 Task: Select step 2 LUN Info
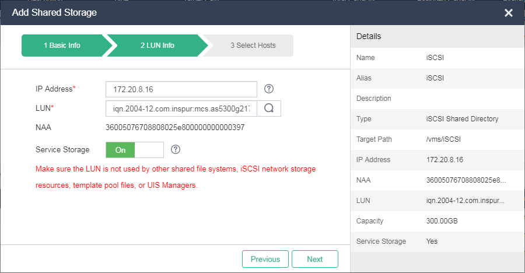157,45
